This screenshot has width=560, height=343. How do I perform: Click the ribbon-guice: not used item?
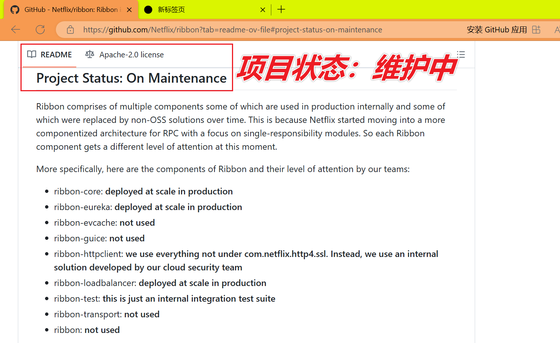coord(99,238)
